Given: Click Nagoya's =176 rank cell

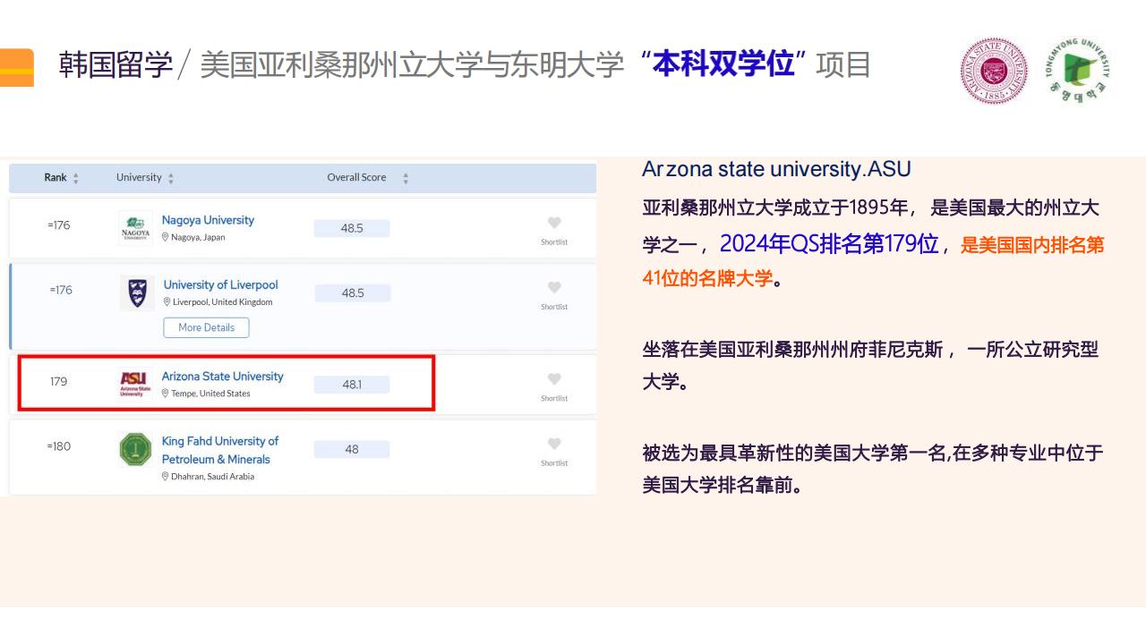Looking at the screenshot, I should (58, 225).
